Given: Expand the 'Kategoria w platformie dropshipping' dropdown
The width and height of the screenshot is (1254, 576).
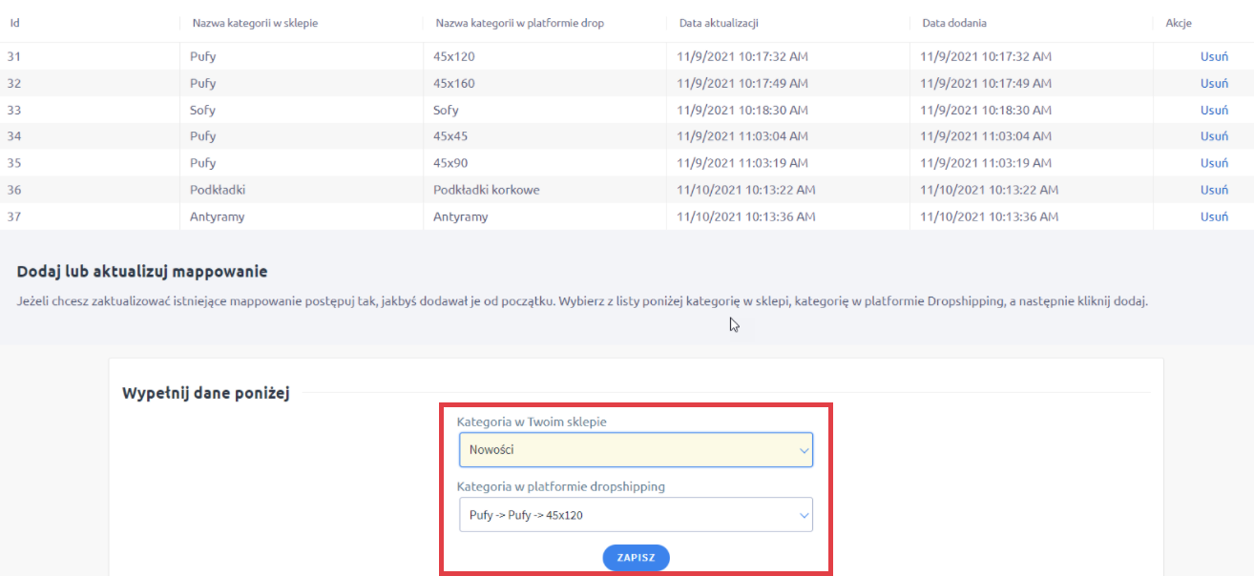Looking at the screenshot, I should (636, 515).
